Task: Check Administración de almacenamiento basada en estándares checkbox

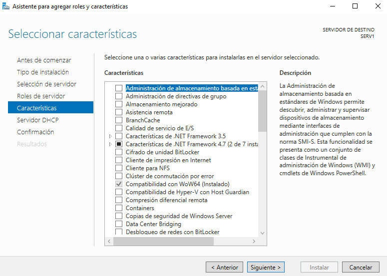Action: point(119,88)
